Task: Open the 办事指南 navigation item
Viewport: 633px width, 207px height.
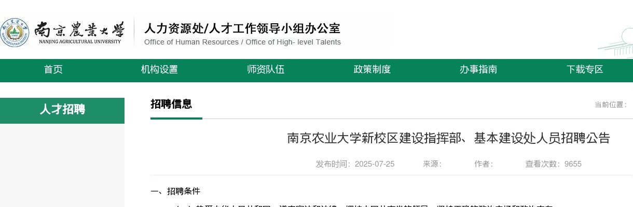Action: 478,70
